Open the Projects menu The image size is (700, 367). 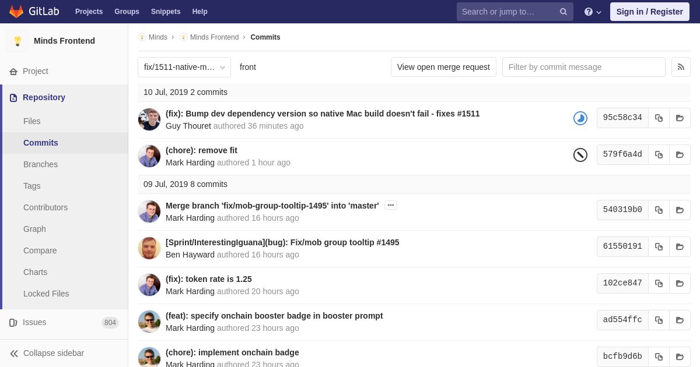click(89, 12)
